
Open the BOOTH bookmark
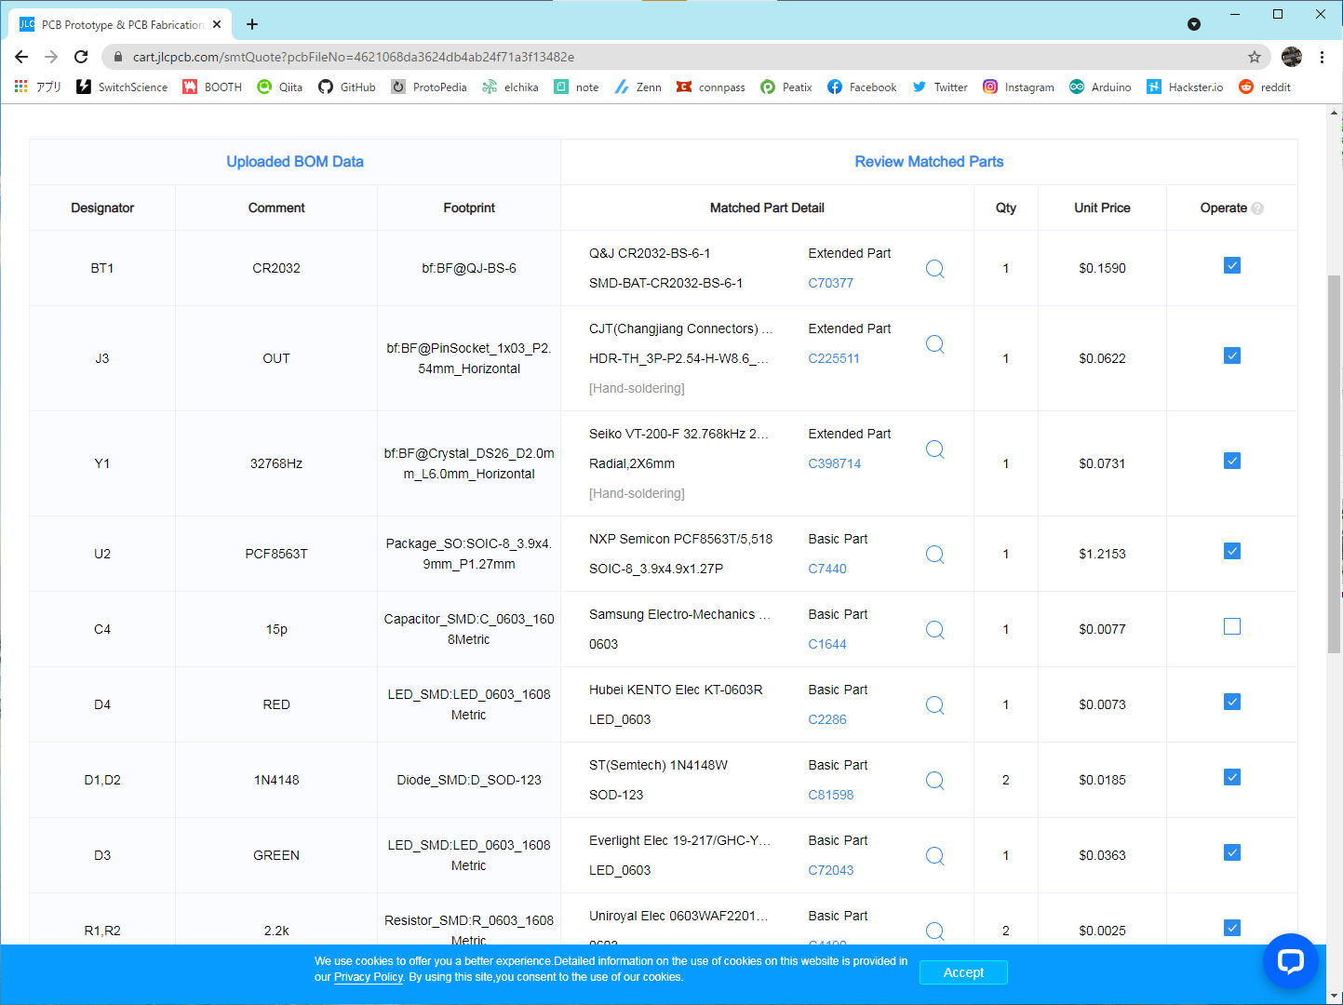click(x=212, y=87)
